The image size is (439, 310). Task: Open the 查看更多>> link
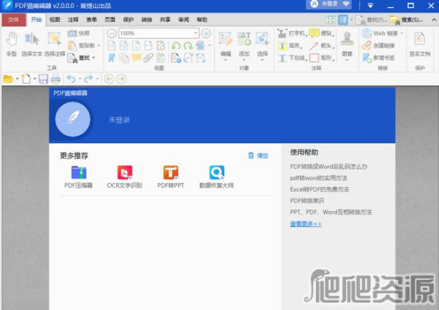[306, 224]
